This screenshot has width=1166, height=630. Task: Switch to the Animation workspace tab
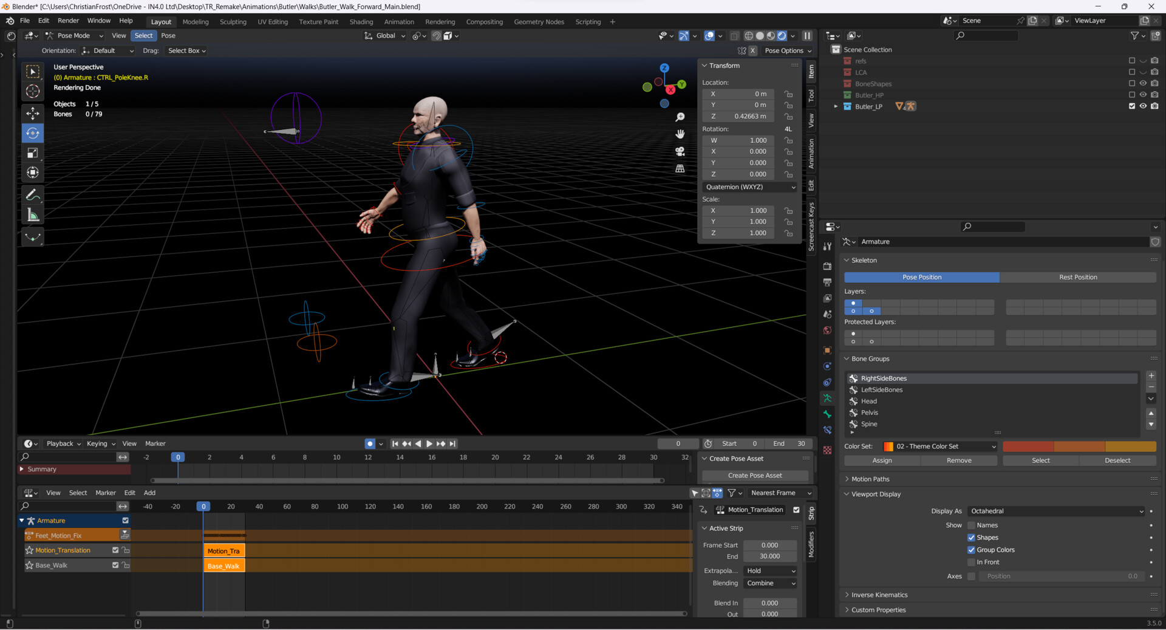pos(398,22)
